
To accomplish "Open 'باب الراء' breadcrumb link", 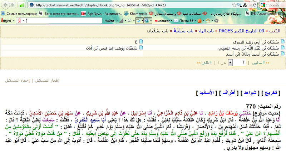I will pyautogui.click(x=206, y=31).
